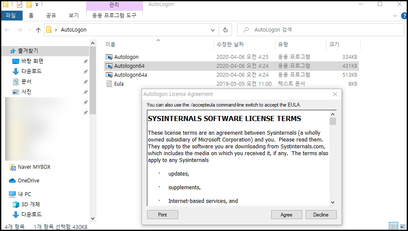Click the 513KB size cell
Viewport: 408px width, 231px height.
[350, 75]
